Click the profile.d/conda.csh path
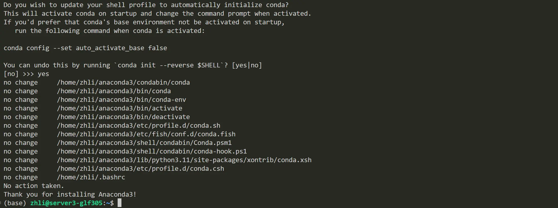558x208 pixels. coord(140,168)
